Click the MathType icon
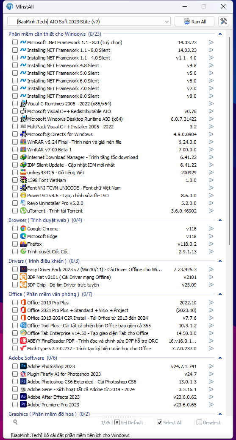 tap(23, 349)
